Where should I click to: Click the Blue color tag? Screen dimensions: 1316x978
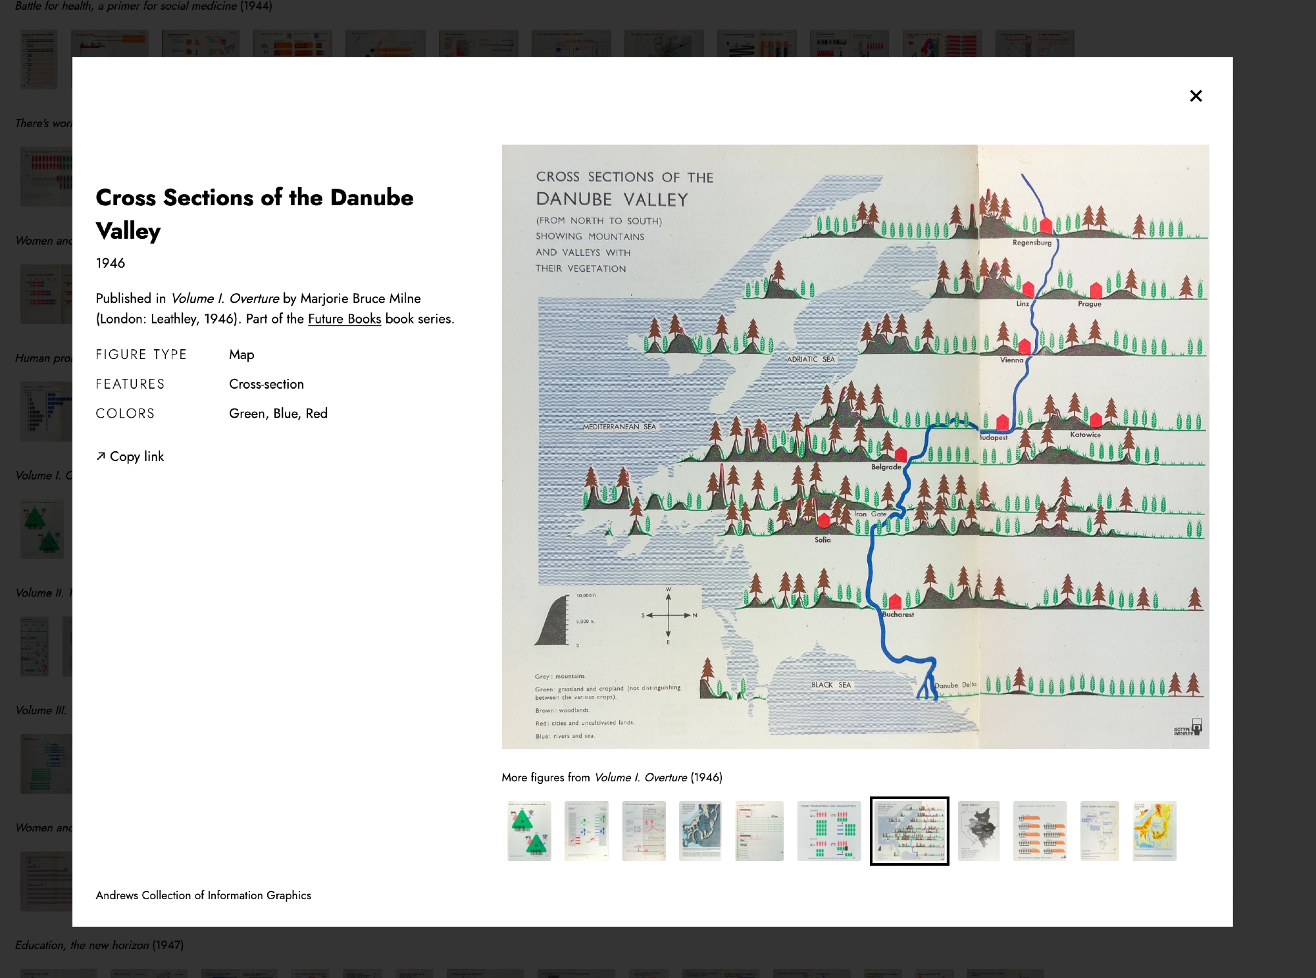[x=286, y=414]
